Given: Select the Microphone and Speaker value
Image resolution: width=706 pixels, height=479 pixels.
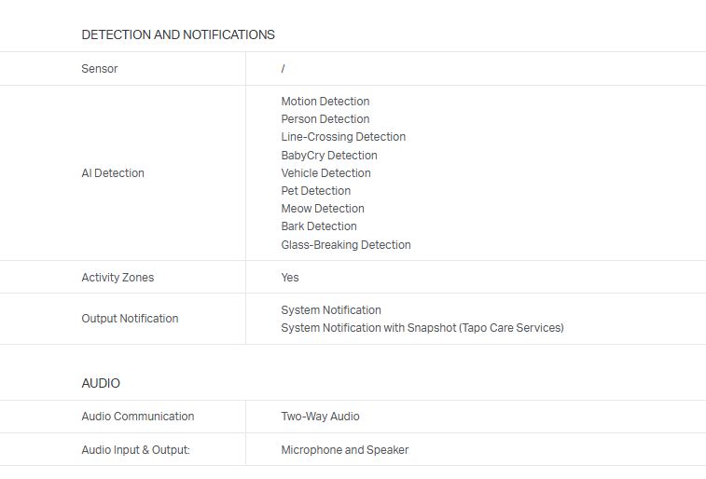Looking at the screenshot, I should pyautogui.click(x=345, y=450).
